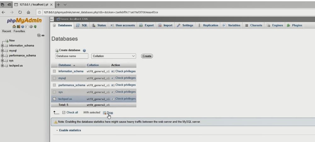Click into the Database name field
Image resolution: width=315 pixels, height=142 pixels.
point(72,56)
